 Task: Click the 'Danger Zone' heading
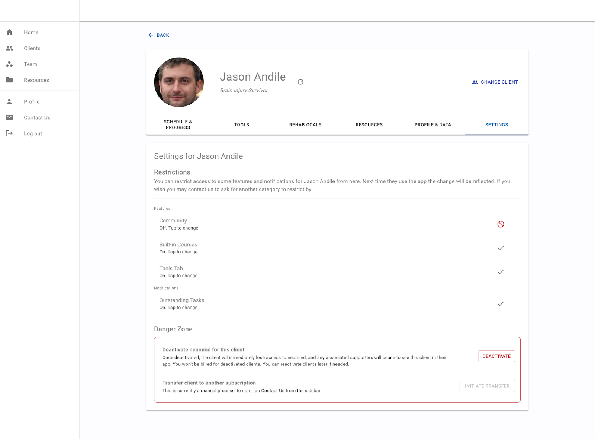[x=173, y=329]
